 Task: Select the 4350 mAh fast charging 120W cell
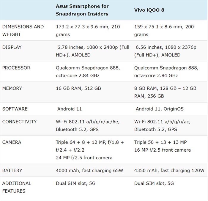(169, 171)
